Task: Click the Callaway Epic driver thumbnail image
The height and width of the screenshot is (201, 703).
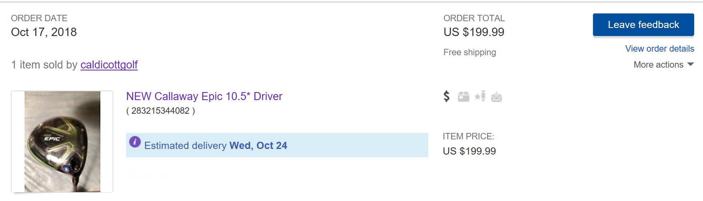Action: 62,141
